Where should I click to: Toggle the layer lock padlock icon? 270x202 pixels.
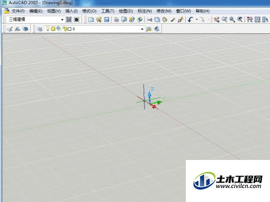point(64,29)
